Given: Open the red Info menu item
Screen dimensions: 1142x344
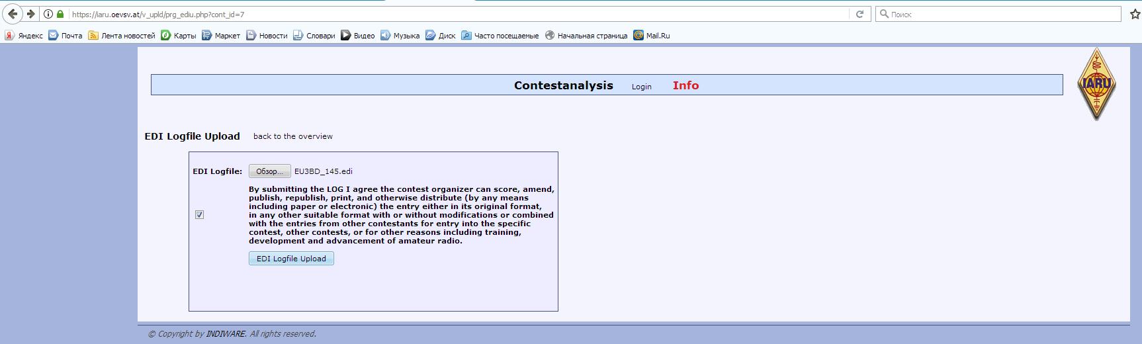Looking at the screenshot, I should (685, 85).
